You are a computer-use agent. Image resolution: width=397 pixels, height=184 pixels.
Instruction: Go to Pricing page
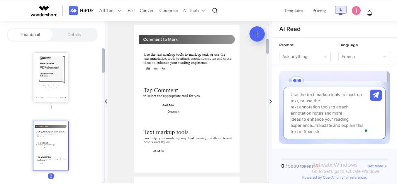click(x=319, y=11)
